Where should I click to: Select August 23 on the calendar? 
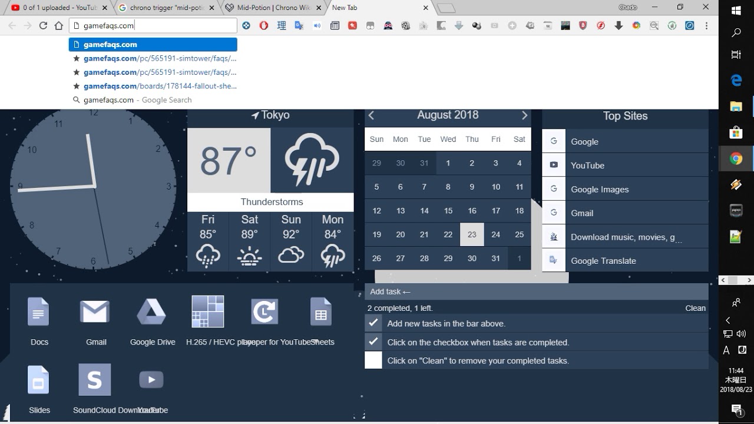(x=472, y=234)
